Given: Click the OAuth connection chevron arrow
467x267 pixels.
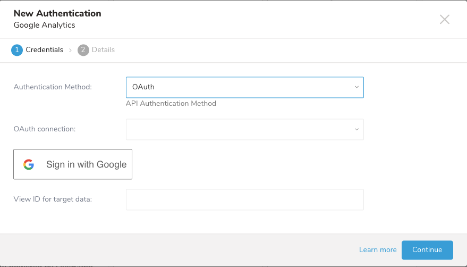Looking at the screenshot, I should [356, 129].
